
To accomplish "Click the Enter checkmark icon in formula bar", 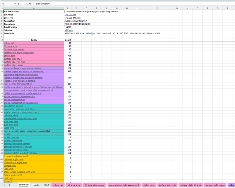I will click(x=26, y=4).
